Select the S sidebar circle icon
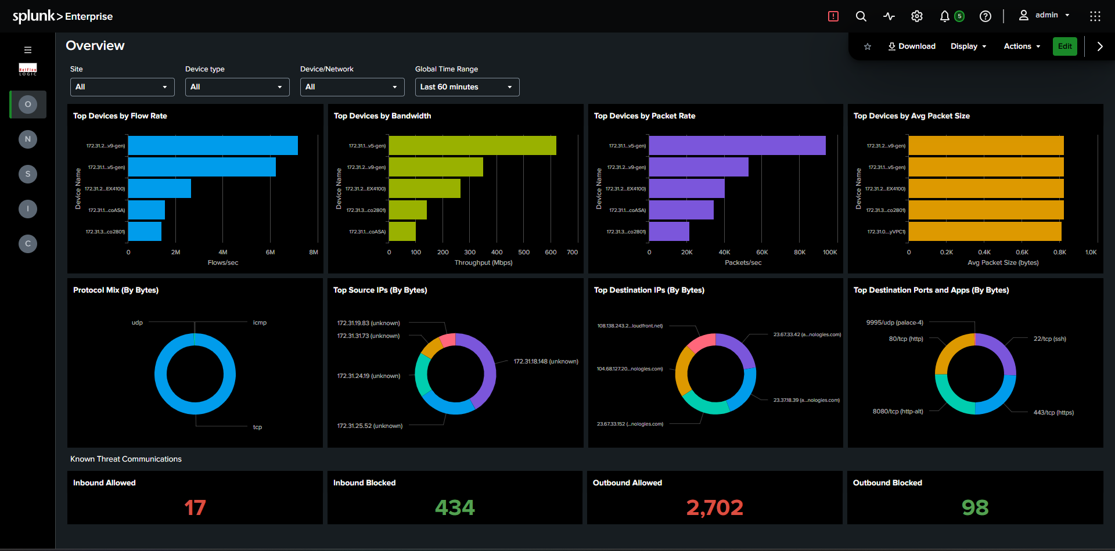This screenshot has width=1115, height=551. coord(28,174)
